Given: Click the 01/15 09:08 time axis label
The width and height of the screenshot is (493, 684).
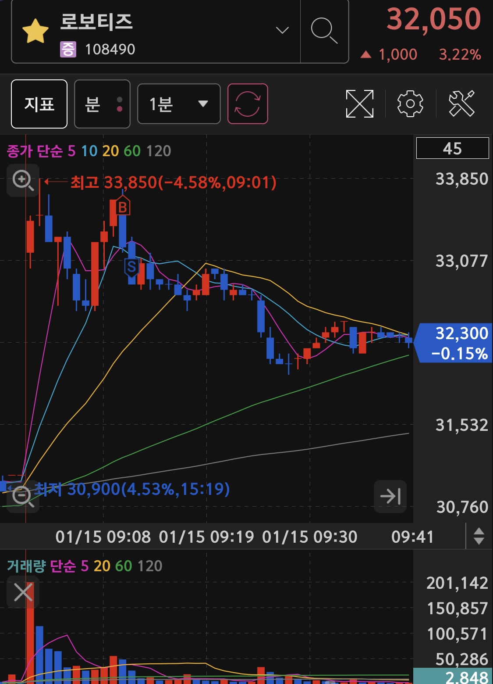Looking at the screenshot, I should [x=103, y=537].
